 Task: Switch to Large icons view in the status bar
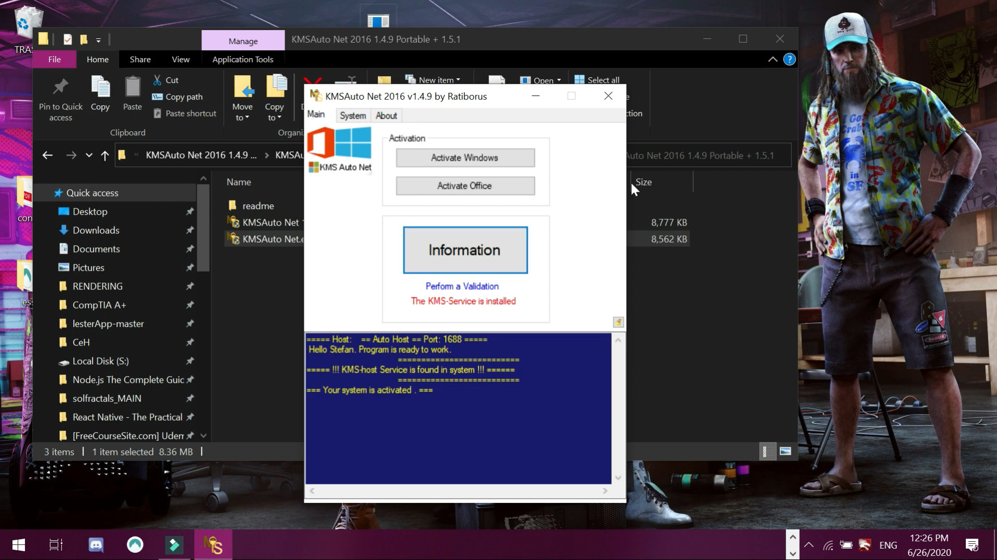click(785, 452)
